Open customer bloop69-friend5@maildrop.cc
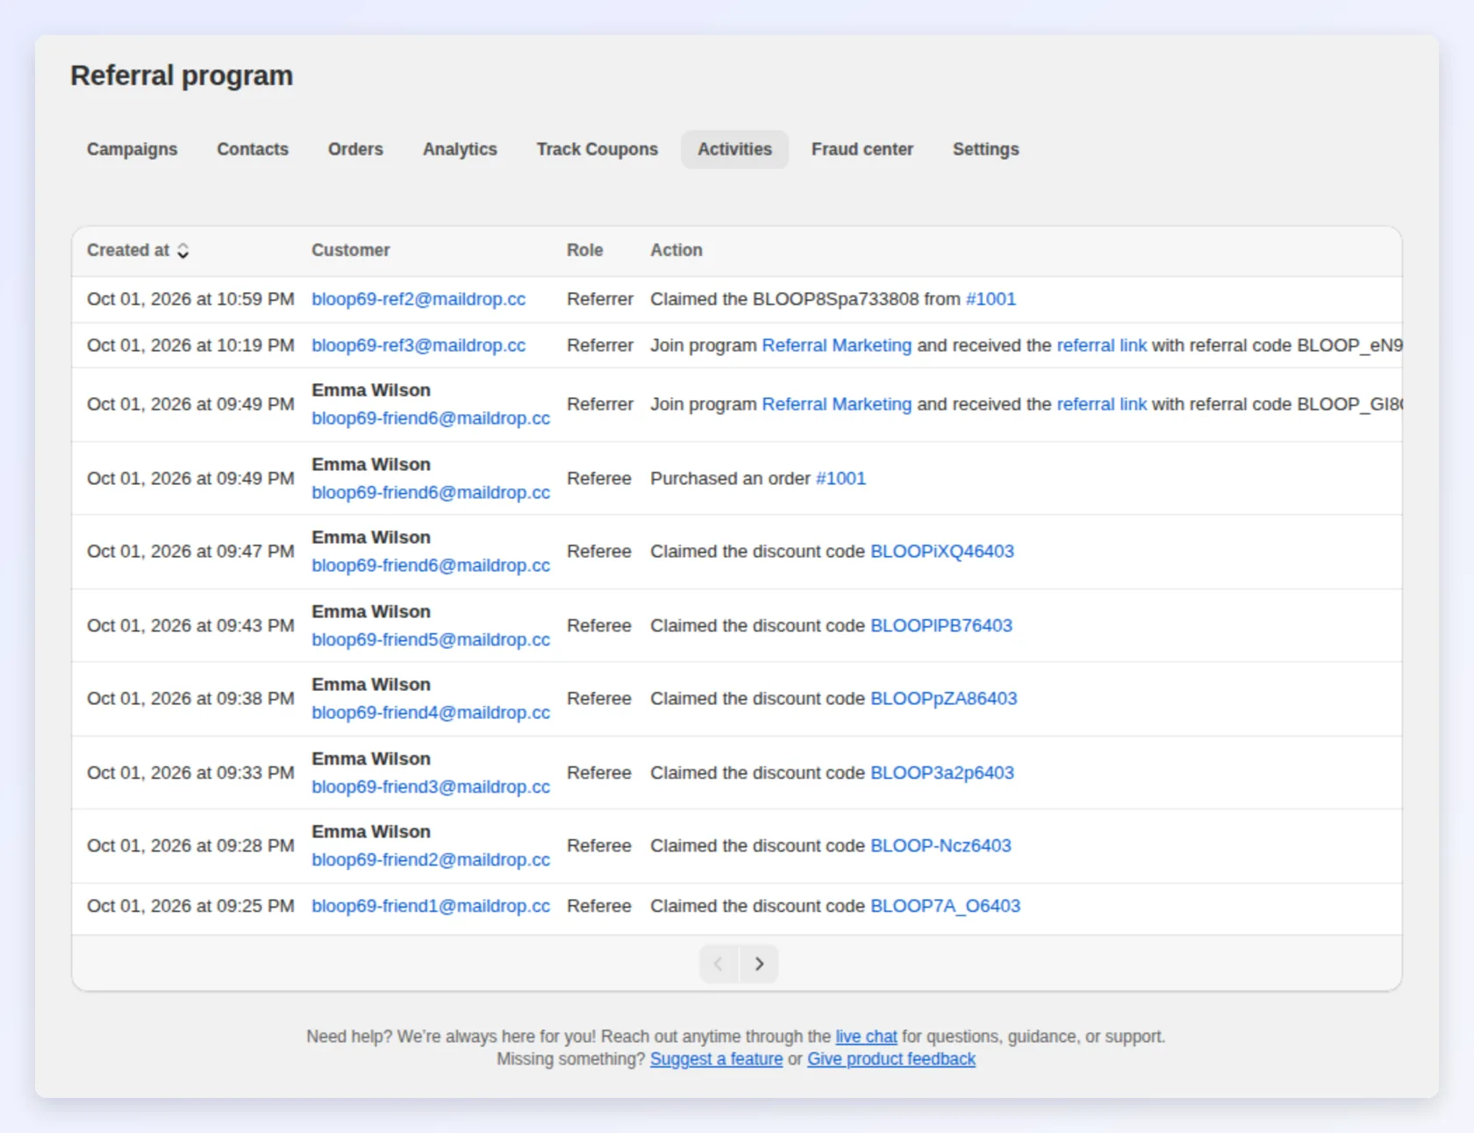The image size is (1474, 1133). [431, 640]
